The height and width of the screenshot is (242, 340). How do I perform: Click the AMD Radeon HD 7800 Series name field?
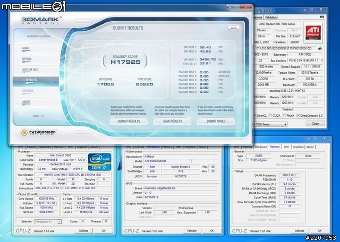click(x=277, y=24)
